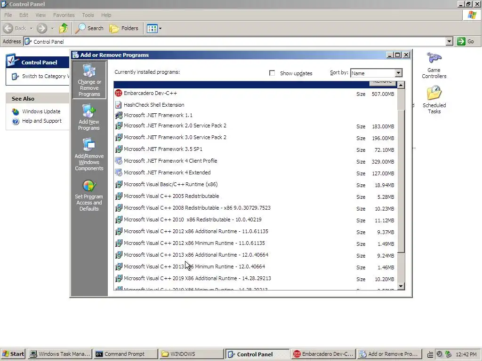Select Microsoft Visual Basic/C++ Runtime (x86)
Screen dimensions: 482x361
[255, 185]
